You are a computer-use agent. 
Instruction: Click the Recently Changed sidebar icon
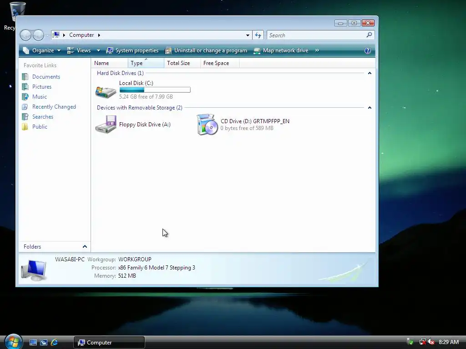pyautogui.click(x=25, y=106)
